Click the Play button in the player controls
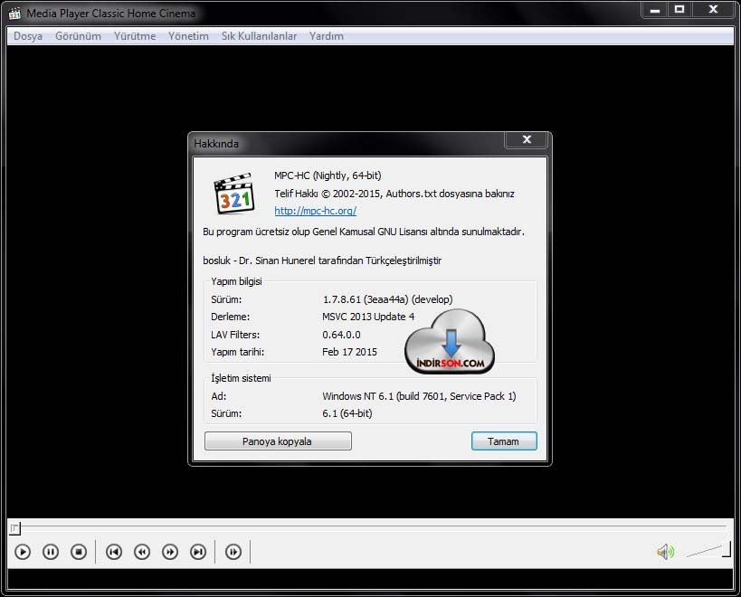This screenshot has height=597, width=741. coord(23,552)
